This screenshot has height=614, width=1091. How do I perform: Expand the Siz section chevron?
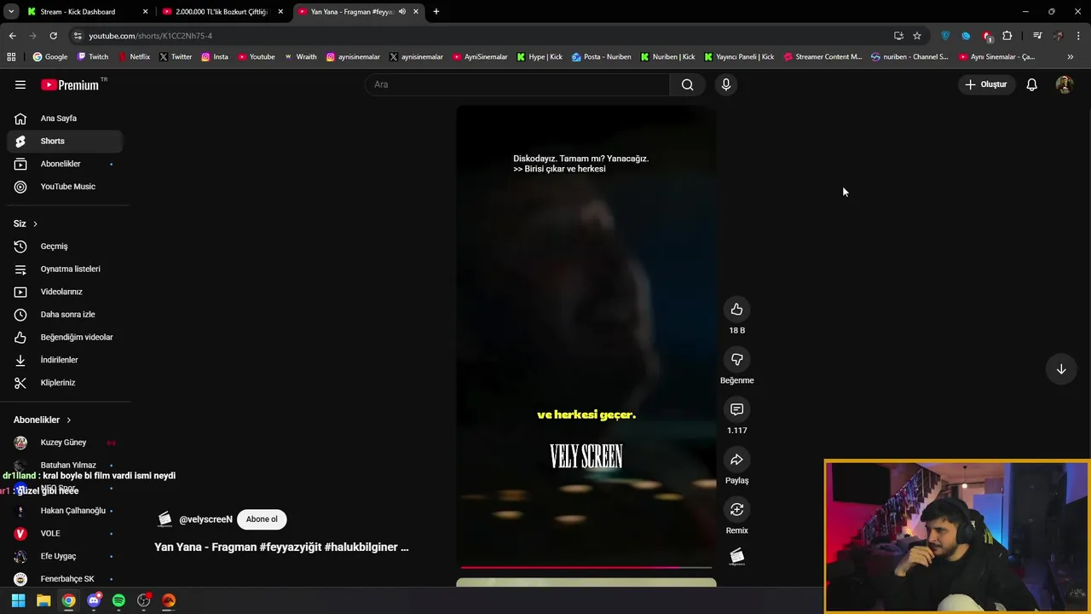[35, 223]
